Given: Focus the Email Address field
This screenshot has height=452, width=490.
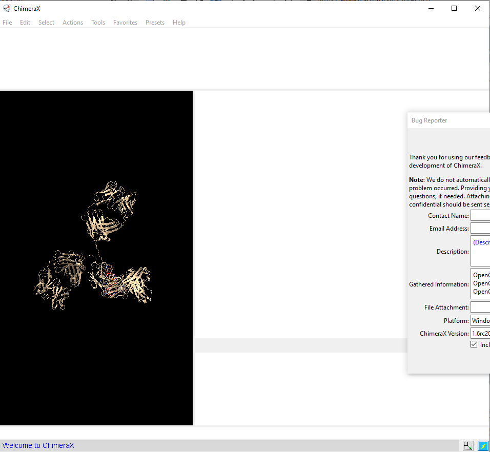Looking at the screenshot, I should [480, 229].
